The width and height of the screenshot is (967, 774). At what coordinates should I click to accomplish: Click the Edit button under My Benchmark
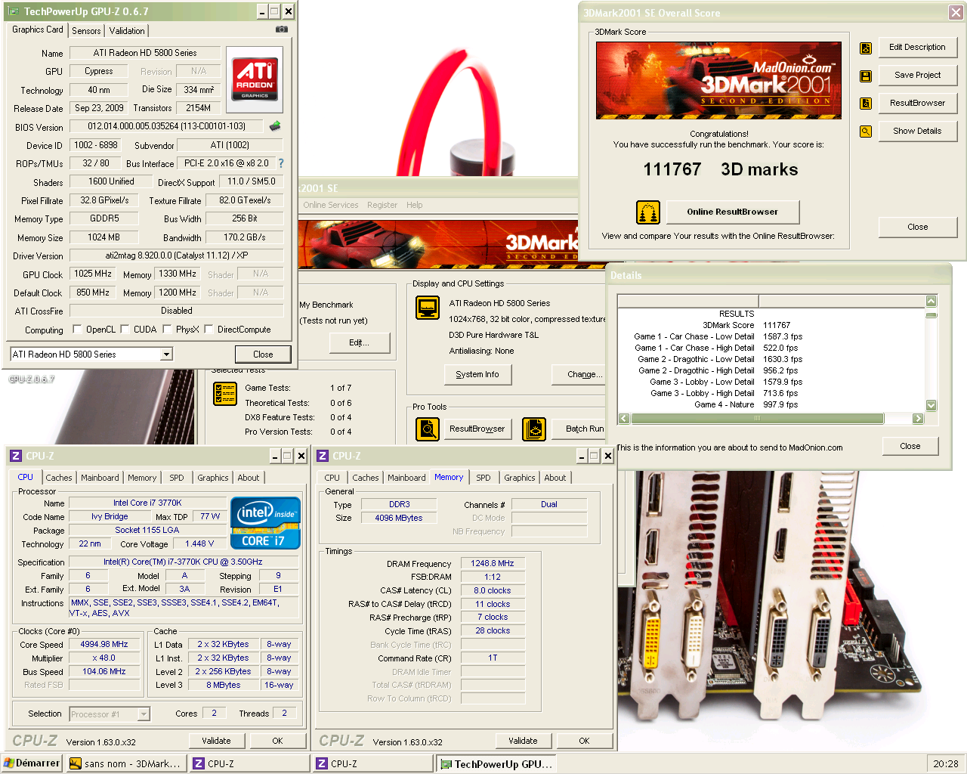click(x=359, y=342)
